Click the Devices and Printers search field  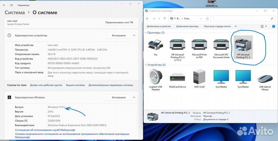click(x=244, y=18)
